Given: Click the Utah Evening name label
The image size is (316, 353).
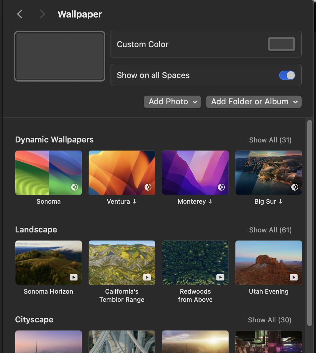Looking at the screenshot, I should [x=269, y=291].
